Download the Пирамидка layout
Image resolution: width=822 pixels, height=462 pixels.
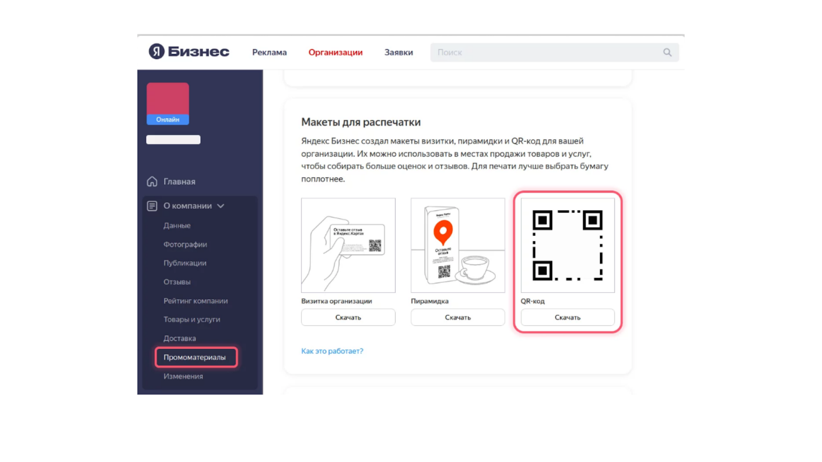(x=458, y=317)
